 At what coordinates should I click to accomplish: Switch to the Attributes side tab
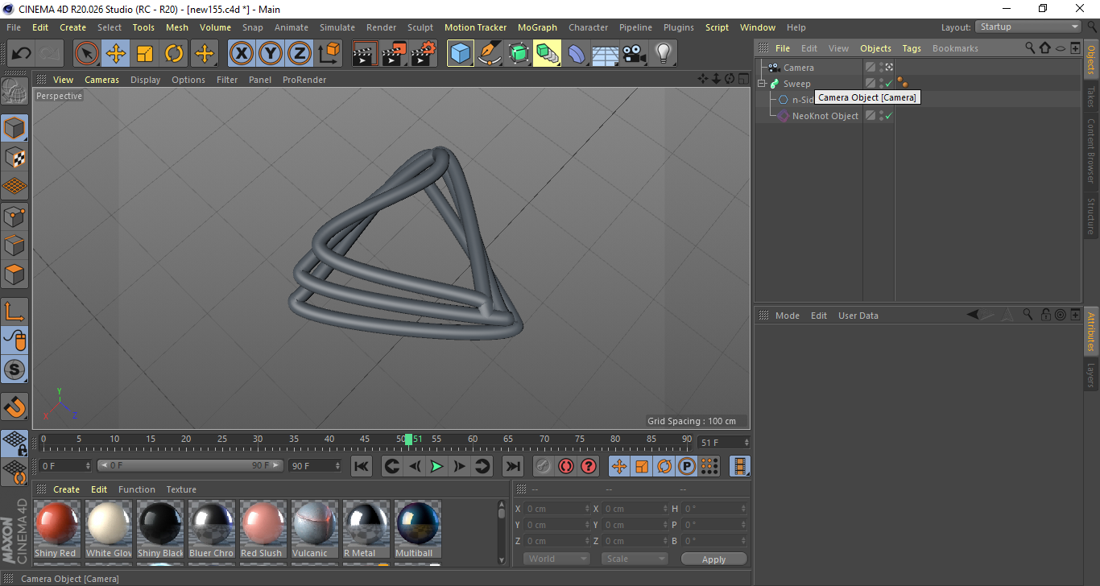click(x=1091, y=332)
